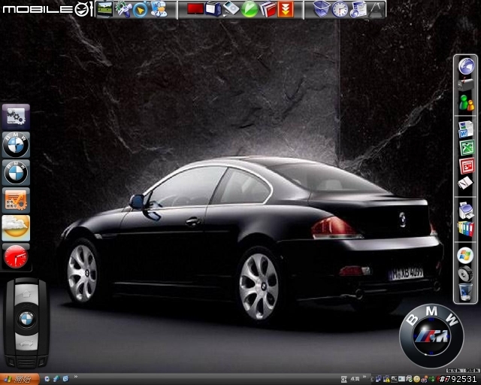This screenshot has height=385, width=481.
Task: Click the BMW logo button on key fob
Action: [27, 320]
